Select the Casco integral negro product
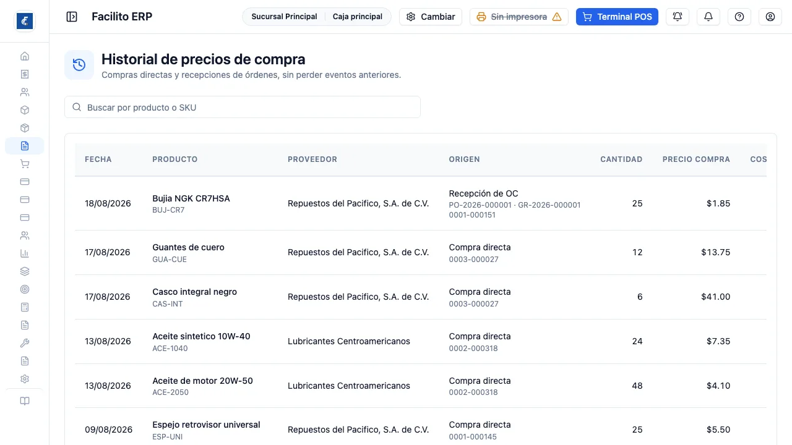The height and width of the screenshot is (445, 792). coord(195,292)
